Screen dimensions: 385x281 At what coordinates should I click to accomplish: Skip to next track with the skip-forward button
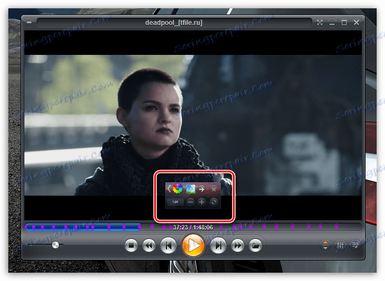pos(218,245)
